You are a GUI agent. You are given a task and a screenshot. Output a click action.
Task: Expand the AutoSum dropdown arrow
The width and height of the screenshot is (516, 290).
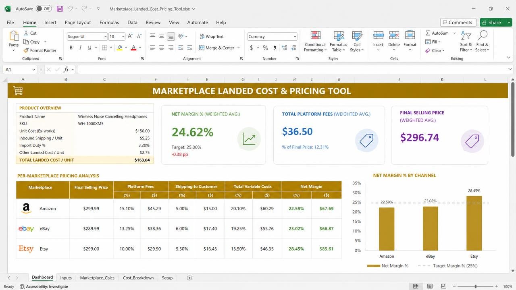point(454,33)
